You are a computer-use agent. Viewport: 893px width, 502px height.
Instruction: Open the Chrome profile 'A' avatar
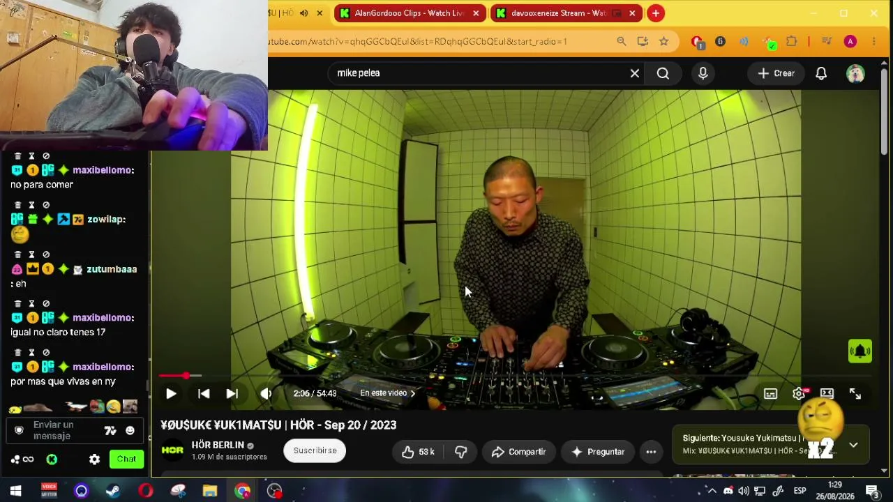pyautogui.click(x=850, y=42)
